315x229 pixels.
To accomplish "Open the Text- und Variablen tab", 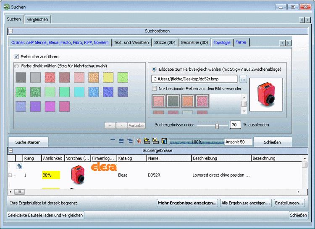I will [x=131, y=42].
